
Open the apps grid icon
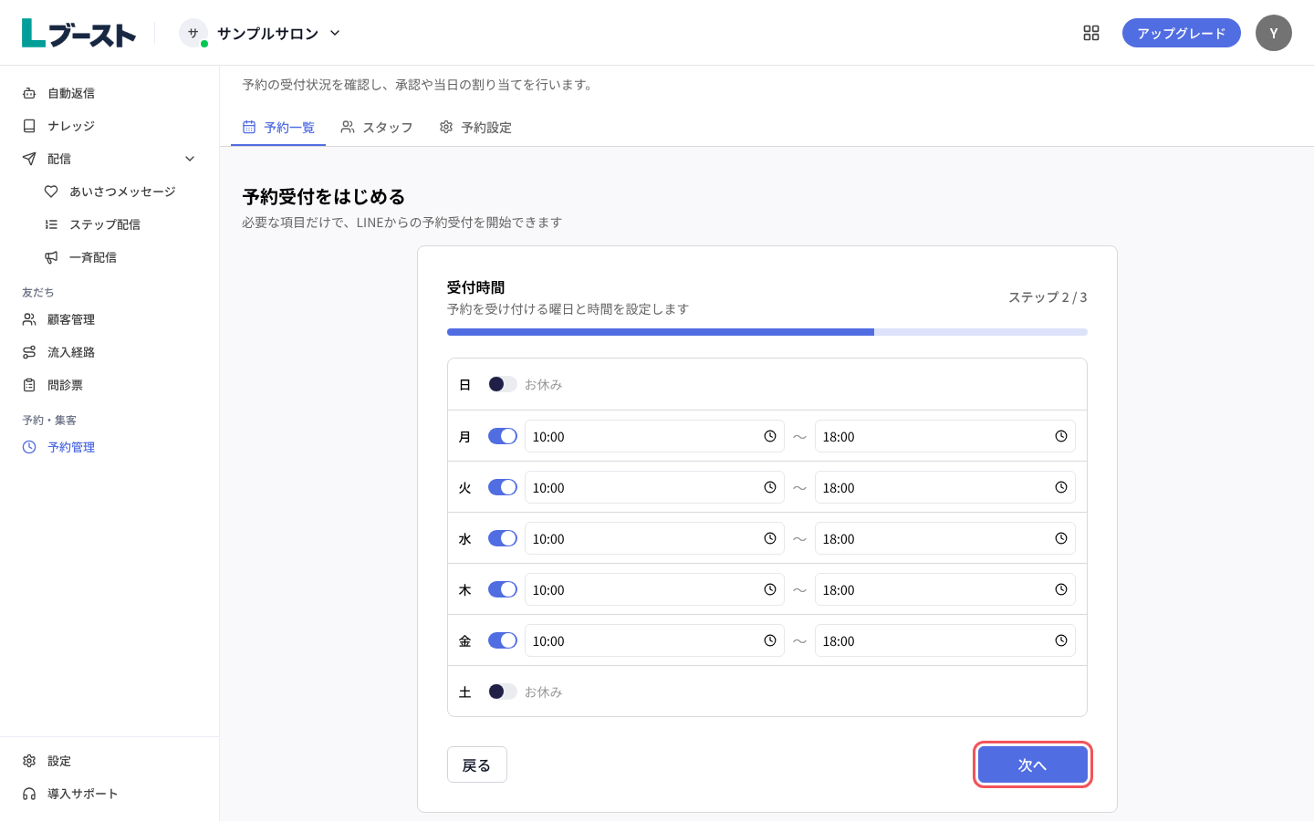1091,33
